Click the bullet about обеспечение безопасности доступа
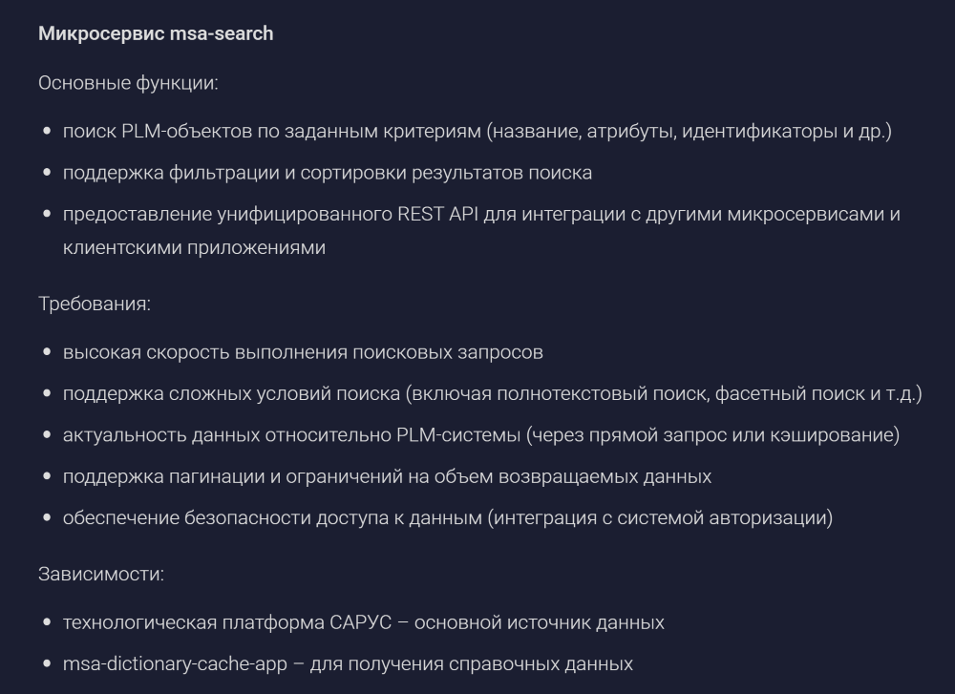This screenshot has width=955, height=694. tap(448, 518)
